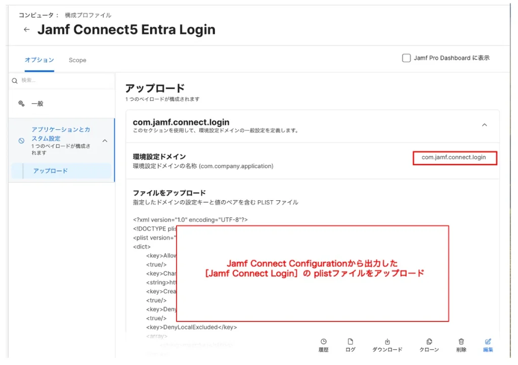Click the 削除 trash icon
This screenshot has width=518, height=365.
(461, 342)
